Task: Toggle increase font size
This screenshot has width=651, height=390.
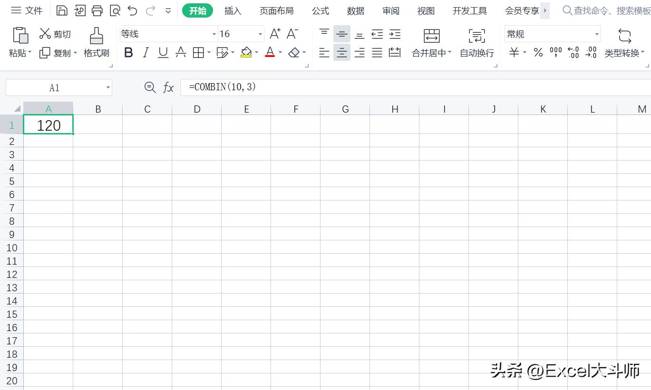Action: (274, 33)
